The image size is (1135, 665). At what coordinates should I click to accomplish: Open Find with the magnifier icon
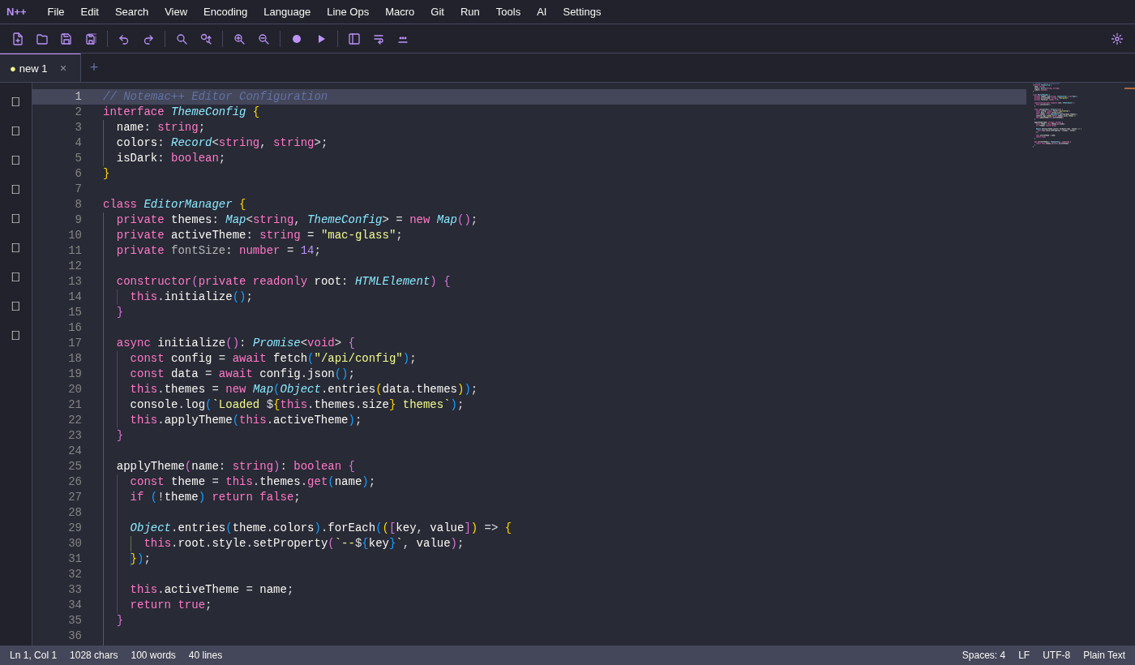pos(182,39)
